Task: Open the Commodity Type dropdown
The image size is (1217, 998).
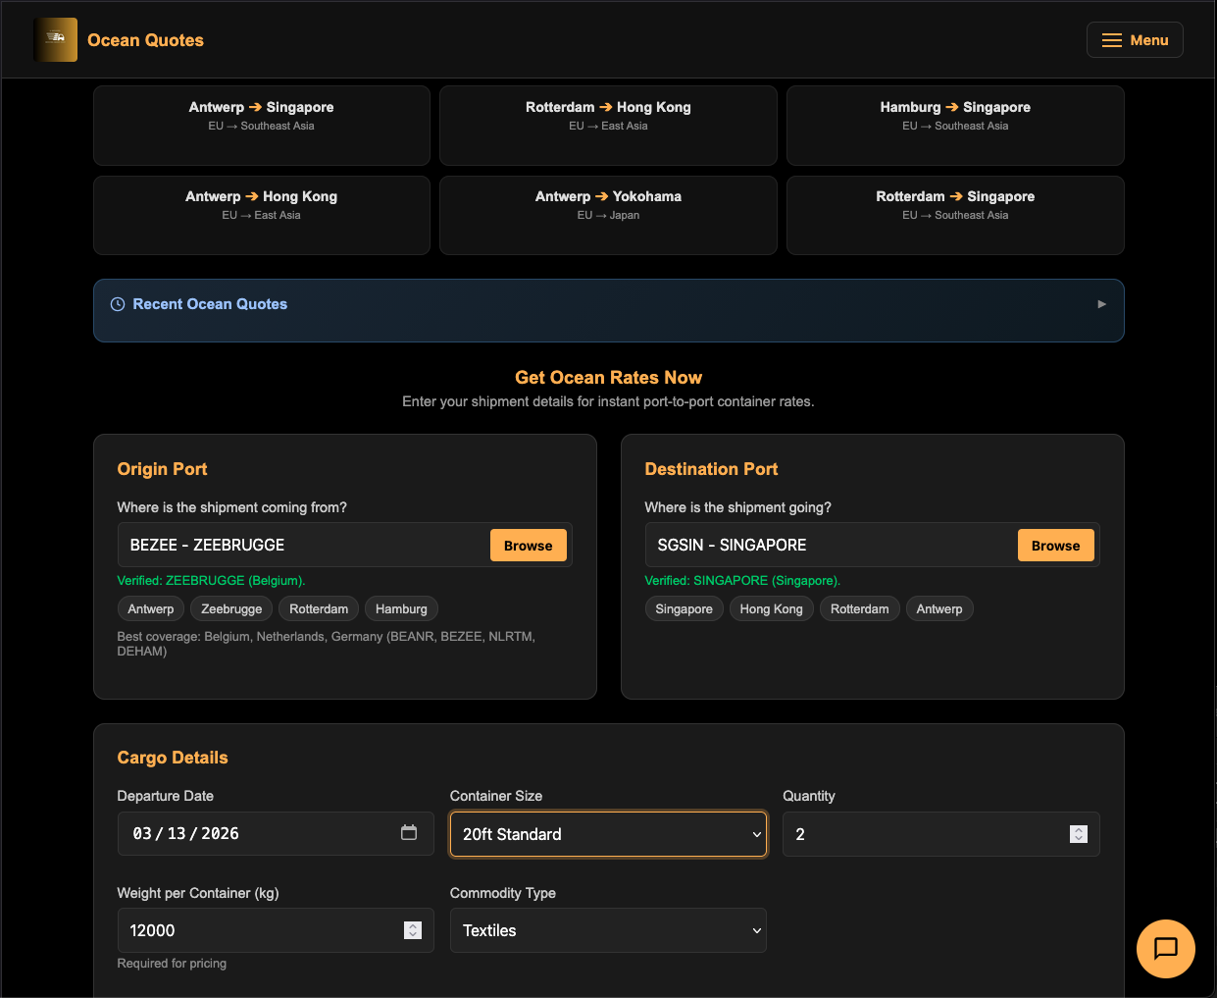Action: coord(608,930)
